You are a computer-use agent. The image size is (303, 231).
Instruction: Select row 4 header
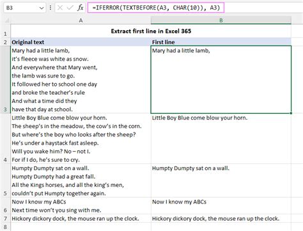pos(5,139)
